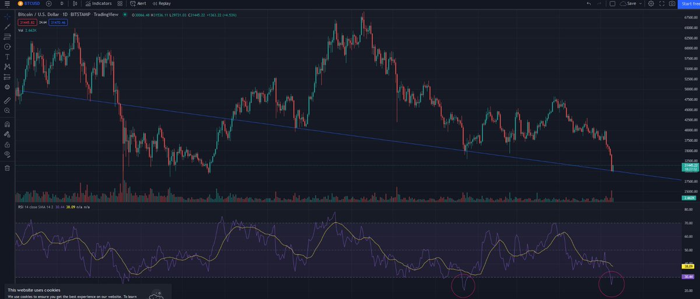Open the Fibonacci and Gann tools
Viewport: 700px width, 299px height.
pos(7,36)
